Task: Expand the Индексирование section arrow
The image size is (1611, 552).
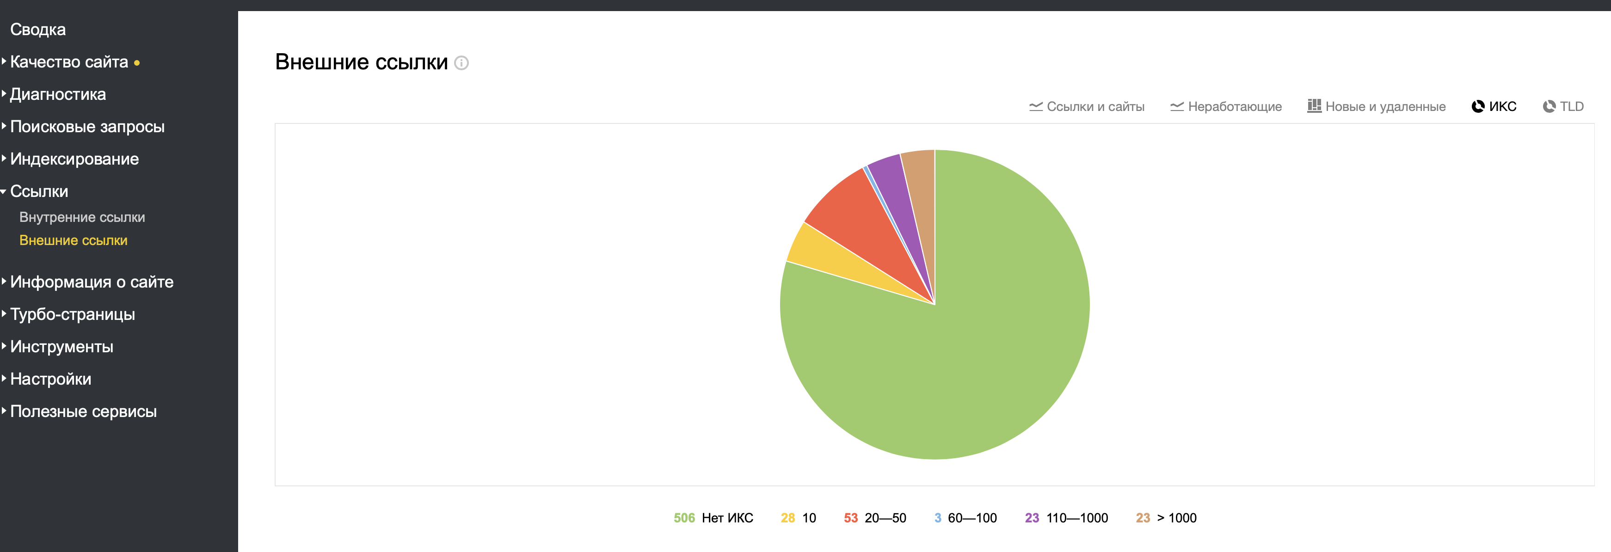Action: [x=4, y=159]
